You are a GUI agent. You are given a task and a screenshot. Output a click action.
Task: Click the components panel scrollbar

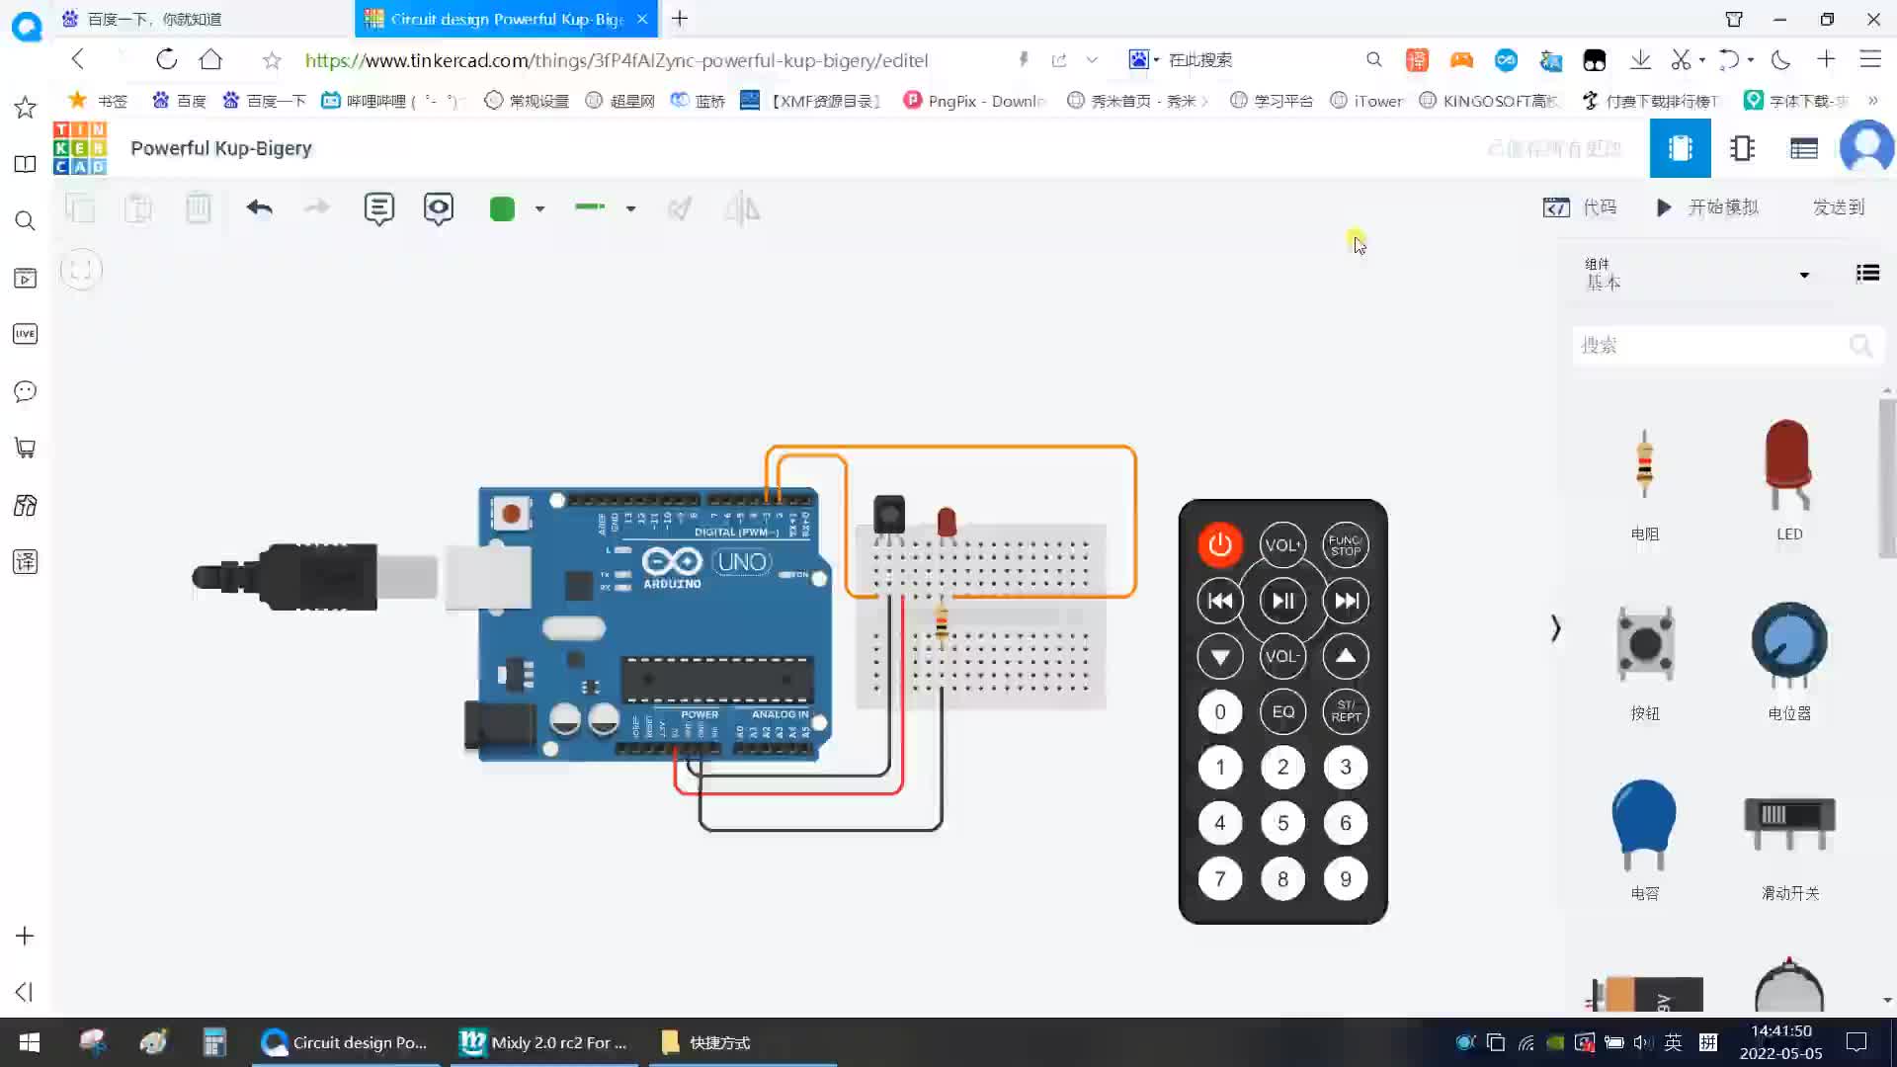(1887, 479)
